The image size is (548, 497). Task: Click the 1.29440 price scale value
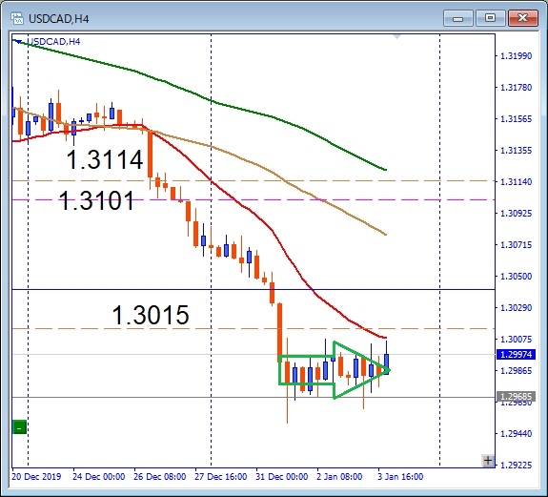[x=516, y=434]
